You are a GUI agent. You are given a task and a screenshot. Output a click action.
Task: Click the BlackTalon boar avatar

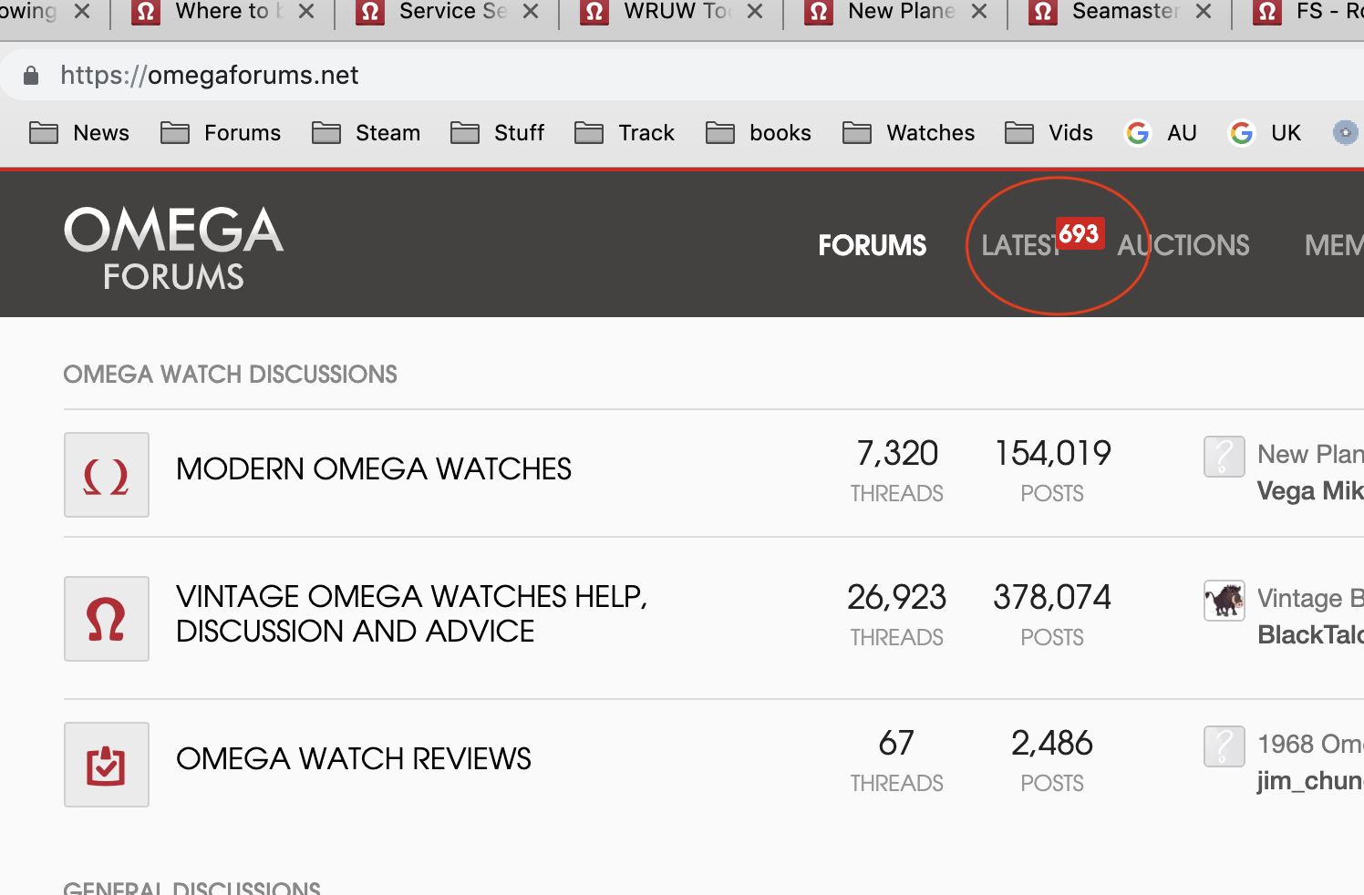click(1224, 601)
